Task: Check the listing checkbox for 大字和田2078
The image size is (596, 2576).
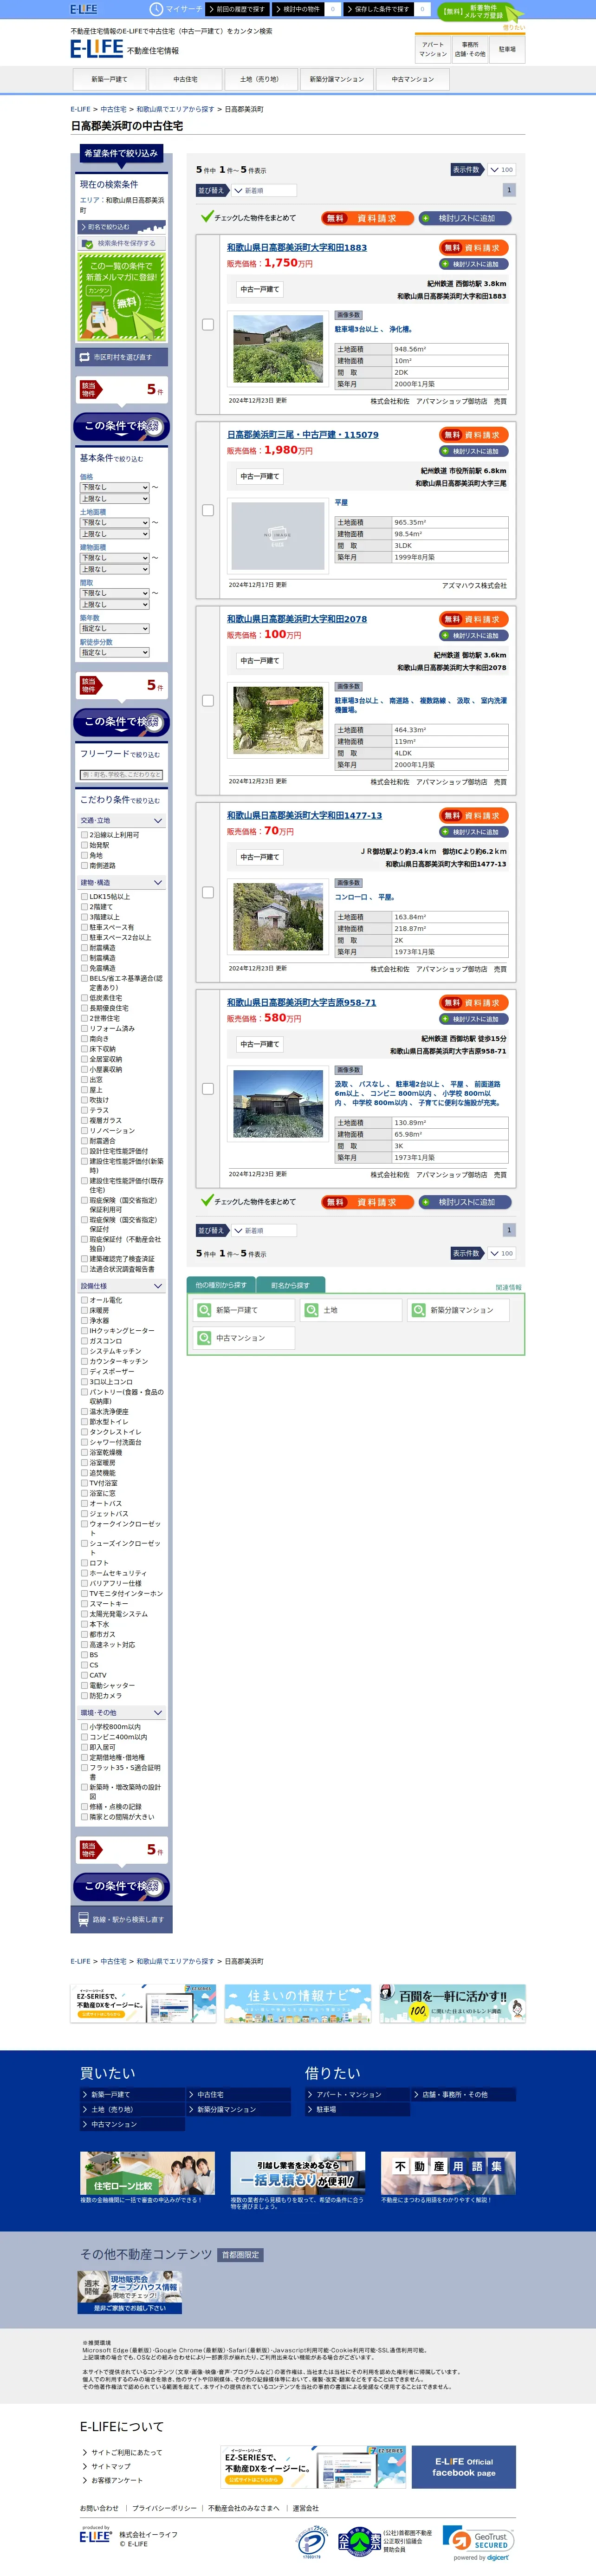Action: (208, 700)
